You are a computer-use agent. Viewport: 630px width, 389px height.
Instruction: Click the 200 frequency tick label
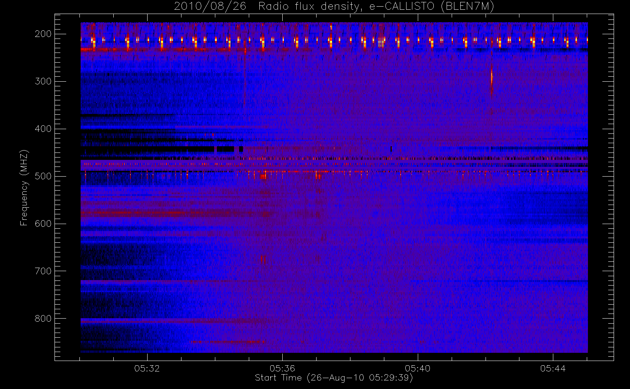point(43,34)
